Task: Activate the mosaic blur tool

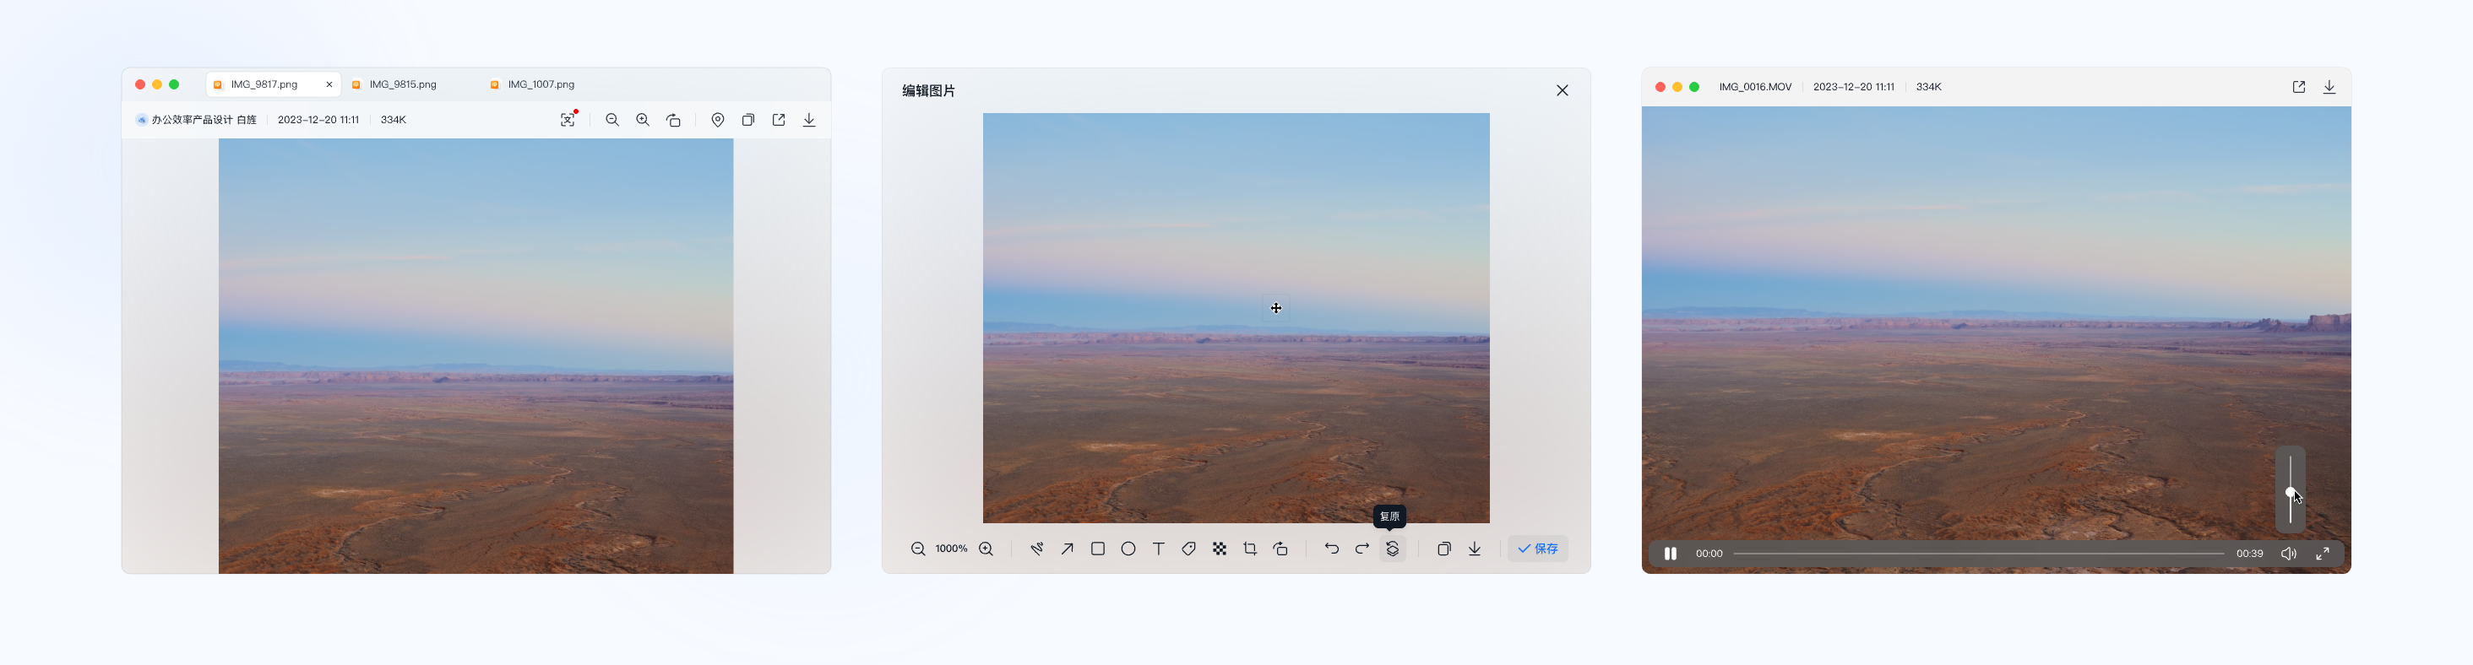Action: 1220,549
